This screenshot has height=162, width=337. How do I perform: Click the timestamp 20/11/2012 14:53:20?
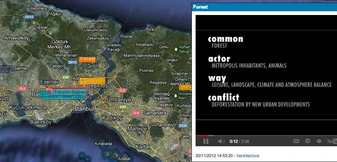214,156
